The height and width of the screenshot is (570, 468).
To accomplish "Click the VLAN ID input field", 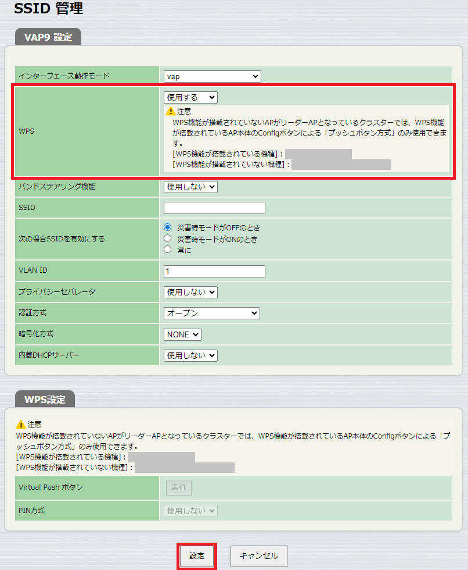I will (x=214, y=271).
